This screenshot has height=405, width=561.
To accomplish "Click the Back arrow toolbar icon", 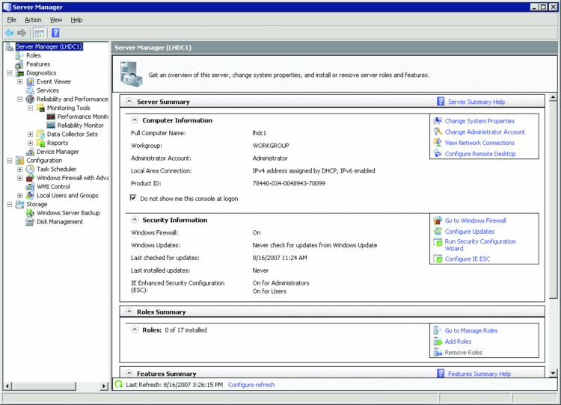I will coord(9,34).
